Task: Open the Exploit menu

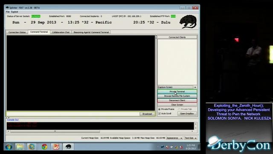Action: pyautogui.click(x=15, y=12)
